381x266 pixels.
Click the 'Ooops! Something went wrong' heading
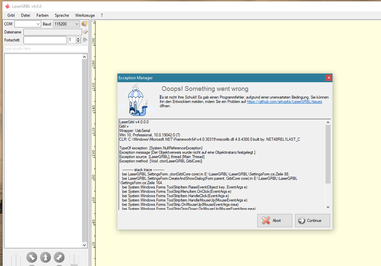205,89
